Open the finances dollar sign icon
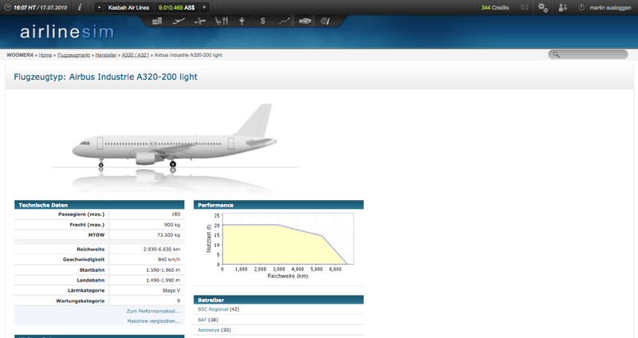Image resolution: width=638 pixels, height=338 pixels. tap(263, 22)
